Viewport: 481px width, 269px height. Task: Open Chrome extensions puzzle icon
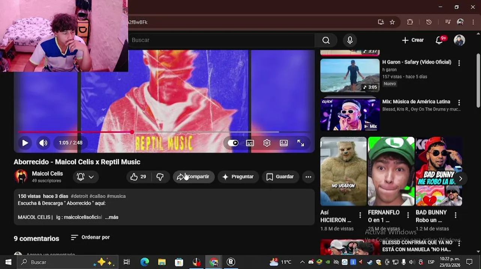(x=410, y=22)
